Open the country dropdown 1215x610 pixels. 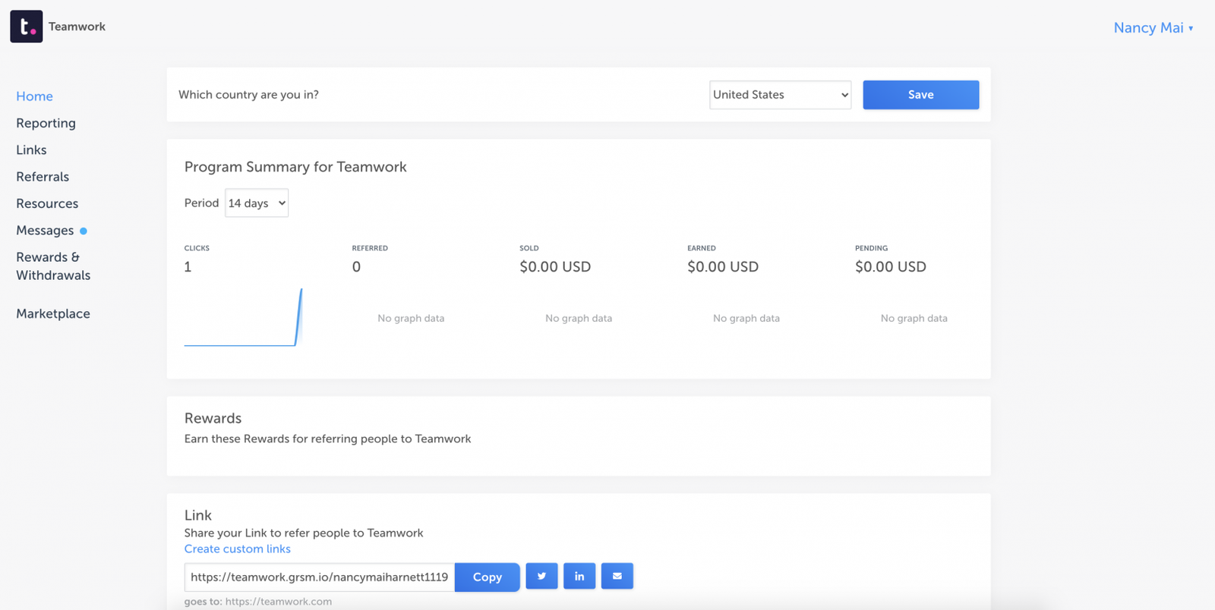click(780, 95)
